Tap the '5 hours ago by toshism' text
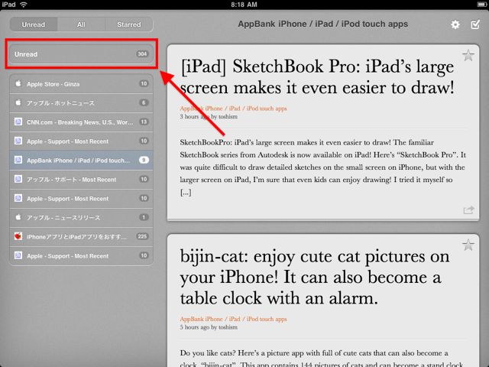Screen dimensions: 489x367 [x=209, y=327]
